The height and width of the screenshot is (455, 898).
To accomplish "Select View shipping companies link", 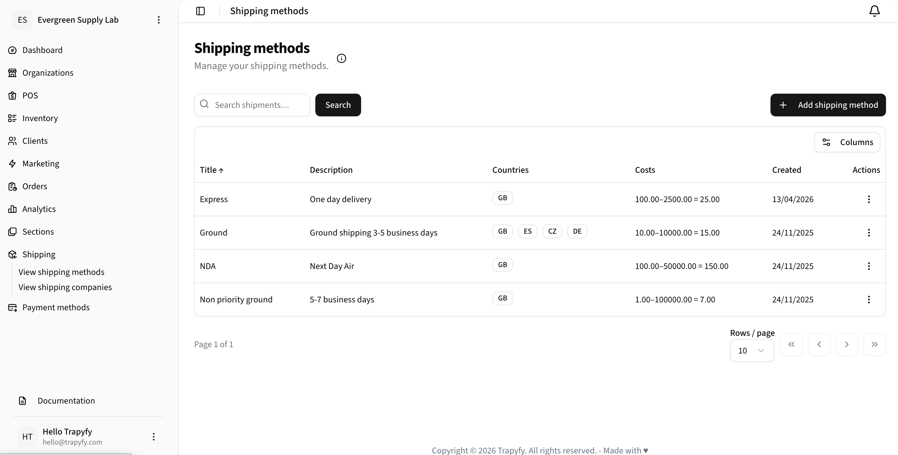I will (x=65, y=287).
